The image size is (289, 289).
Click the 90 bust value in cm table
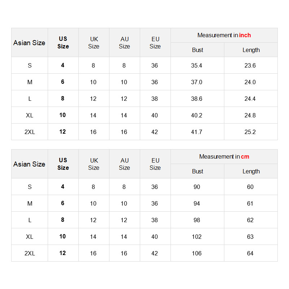coord(197,187)
